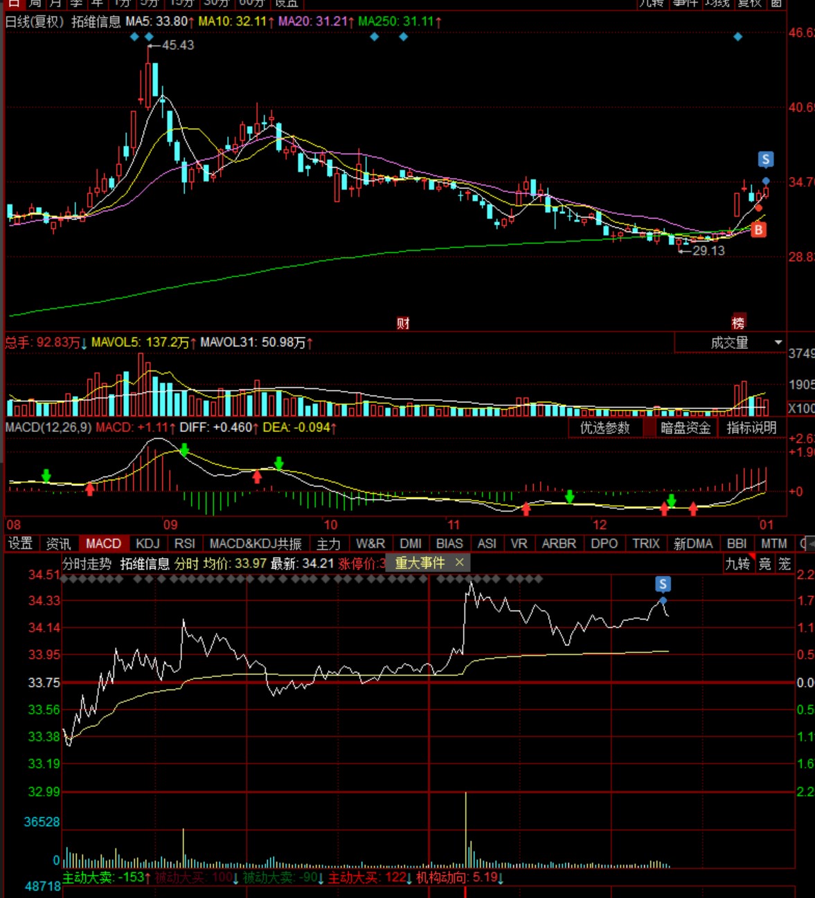This screenshot has width=815, height=898.
Task: Switch to the W&R indicator tab
Action: (x=370, y=544)
